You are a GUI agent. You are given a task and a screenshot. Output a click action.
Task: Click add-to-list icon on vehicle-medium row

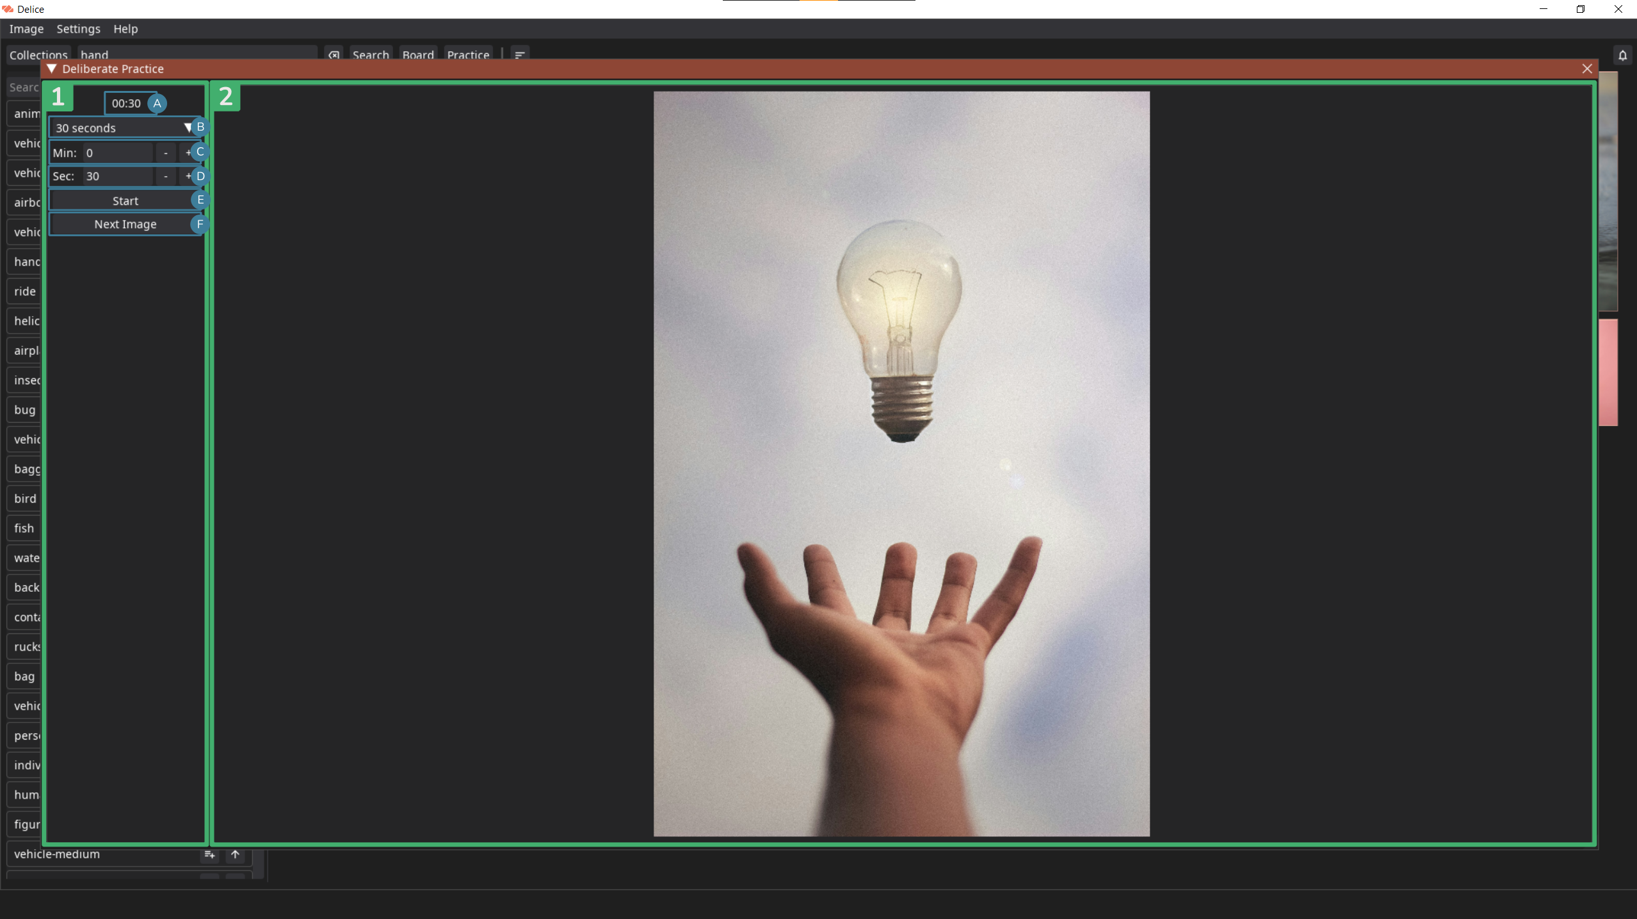(x=209, y=854)
